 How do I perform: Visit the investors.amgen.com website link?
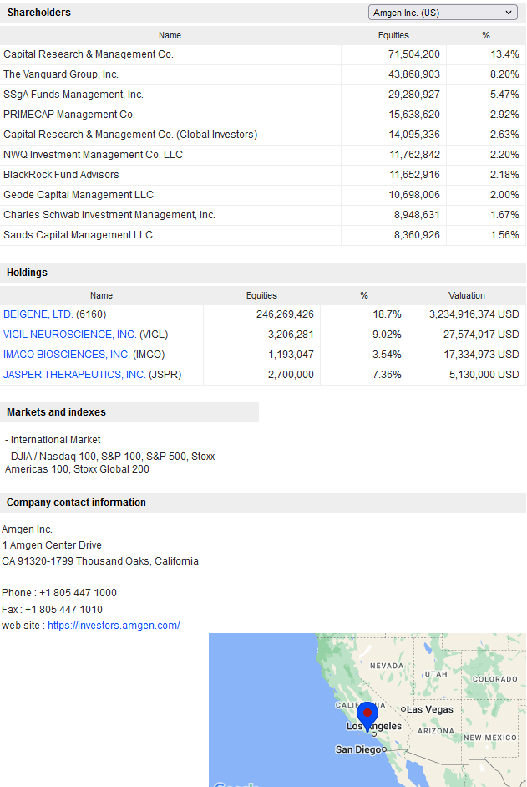[114, 626]
